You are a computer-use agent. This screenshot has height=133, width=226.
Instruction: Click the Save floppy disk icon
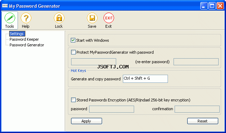click(92, 18)
